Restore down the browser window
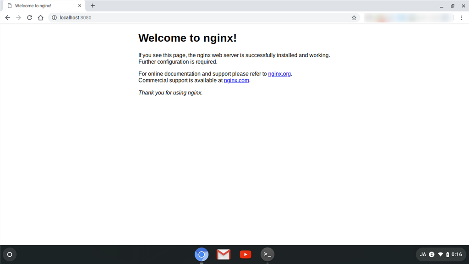Screen dimensions: 469x264 (453, 5)
